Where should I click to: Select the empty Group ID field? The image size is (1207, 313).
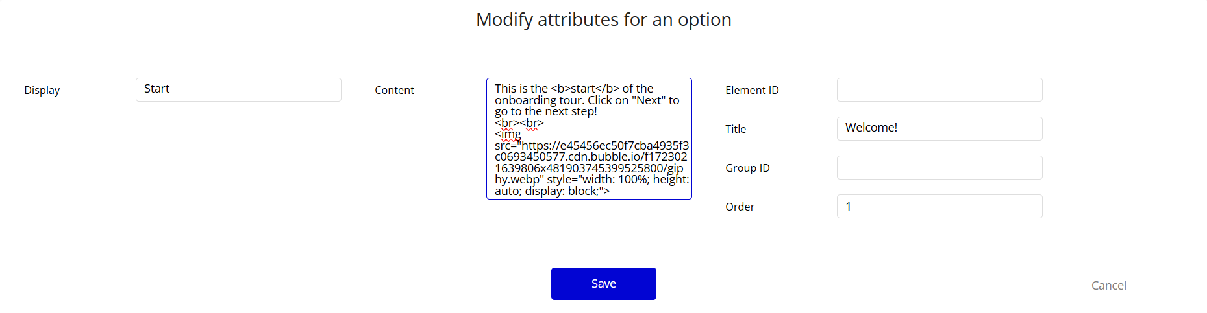click(x=939, y=167)
